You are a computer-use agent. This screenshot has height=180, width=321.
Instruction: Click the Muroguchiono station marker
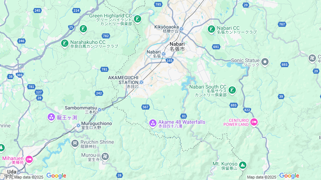click(78, 125)
